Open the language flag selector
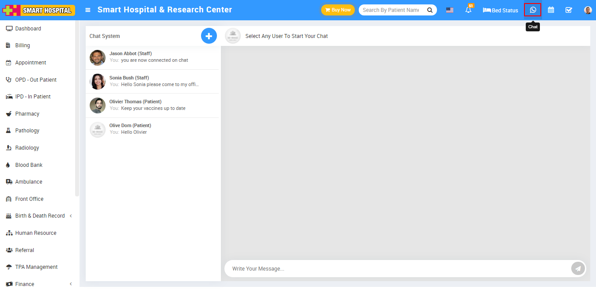Viewport: 596px width, 290px height. (x=449, y=10)
